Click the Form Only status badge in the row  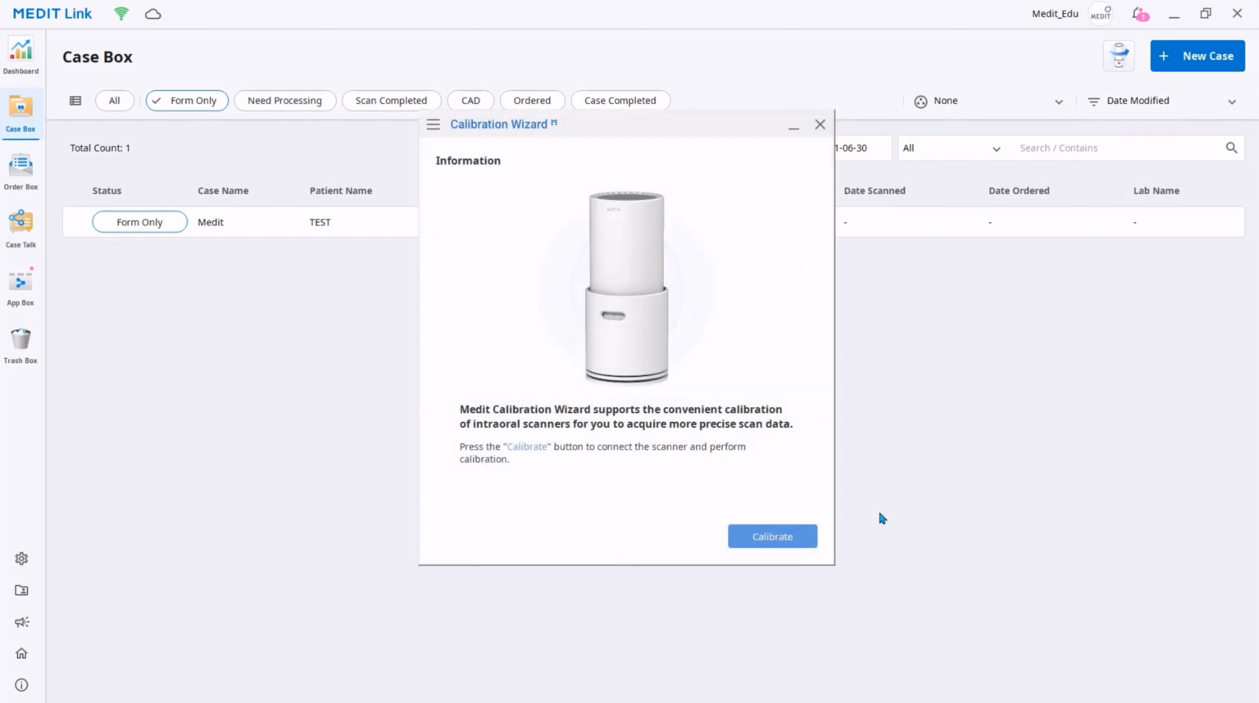(139, 222)
